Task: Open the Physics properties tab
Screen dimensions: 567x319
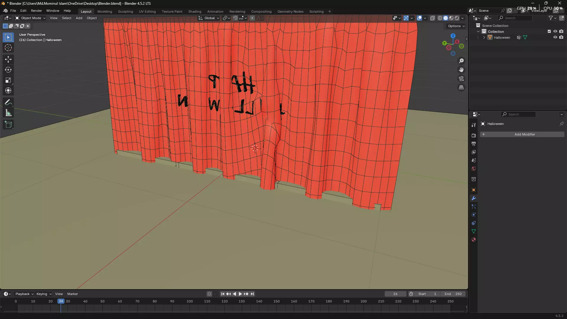Action: (474, 215)
